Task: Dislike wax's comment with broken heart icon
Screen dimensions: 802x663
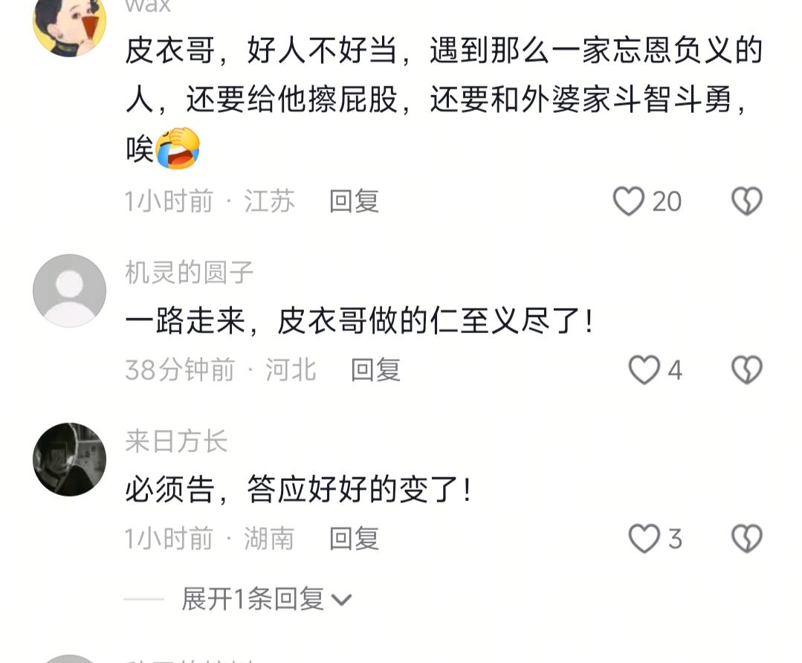Action: coord(747,201)
